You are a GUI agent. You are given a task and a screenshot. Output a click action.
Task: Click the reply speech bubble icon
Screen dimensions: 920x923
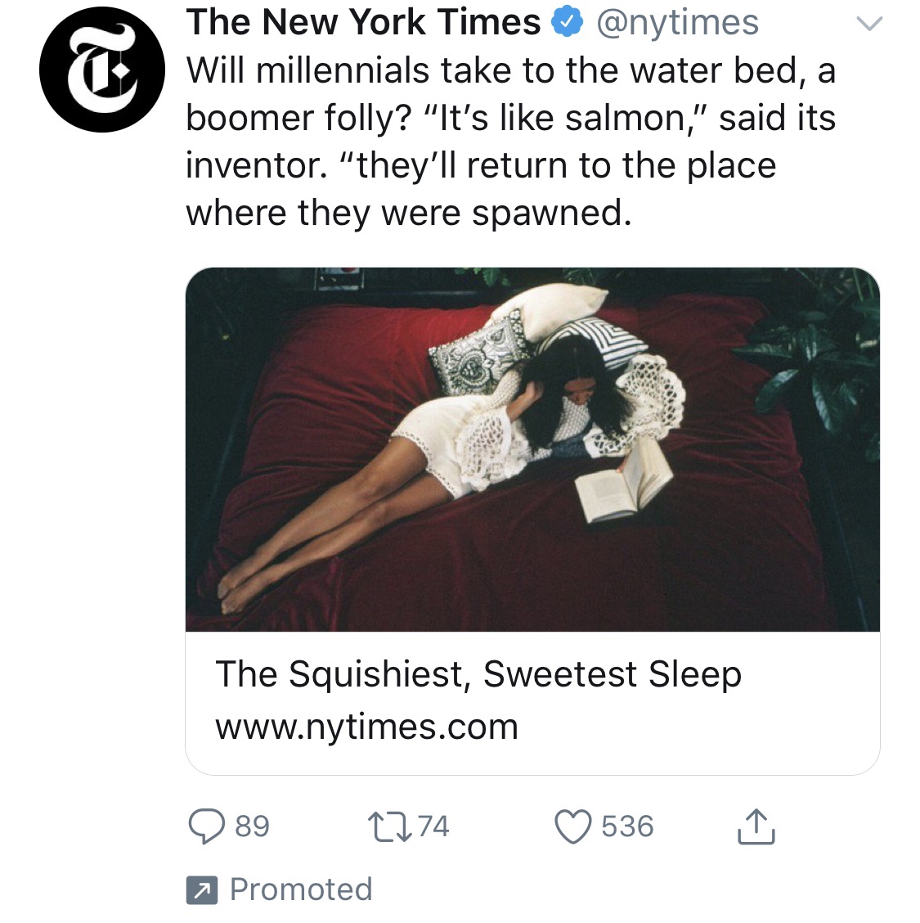[206, 826]
